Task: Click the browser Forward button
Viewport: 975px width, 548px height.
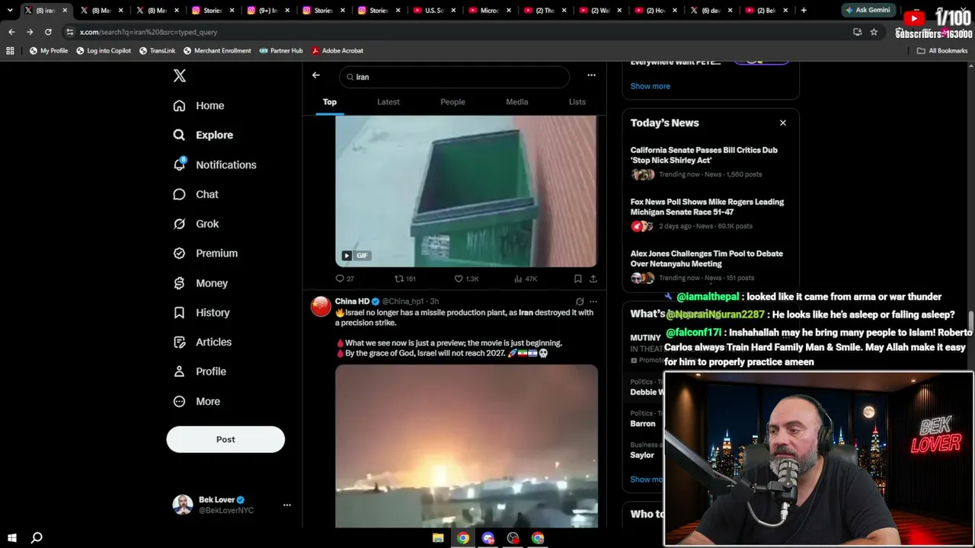Action: tap(30, 32)
